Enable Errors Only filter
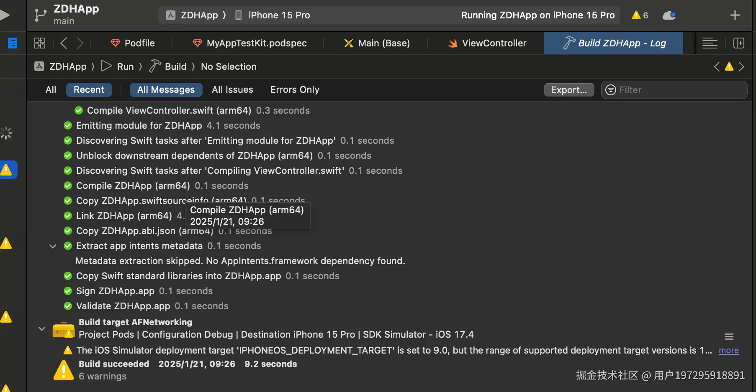 click(x=295, y=90)
